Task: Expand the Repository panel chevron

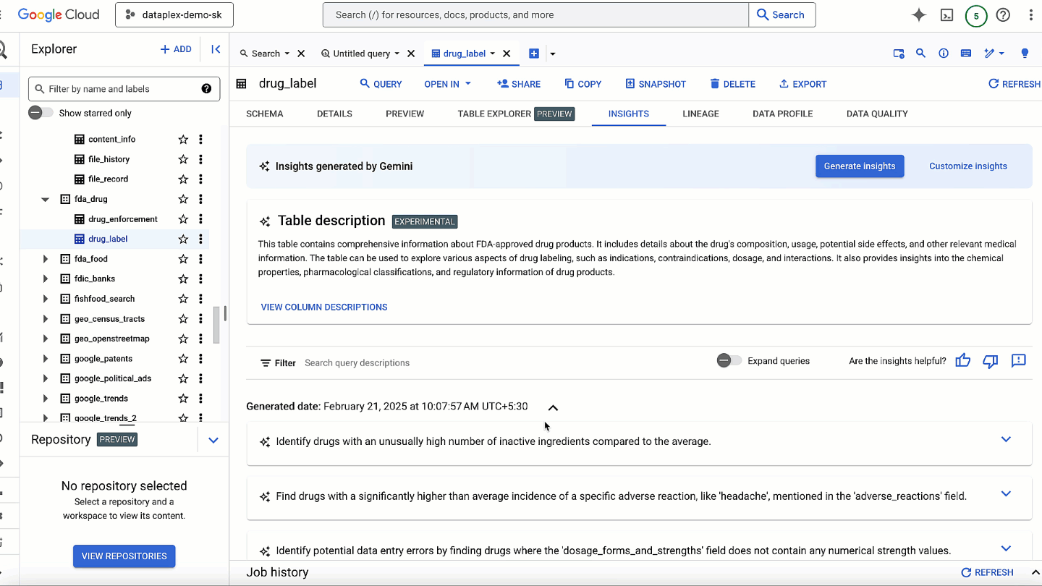Action: click(213, 440)
